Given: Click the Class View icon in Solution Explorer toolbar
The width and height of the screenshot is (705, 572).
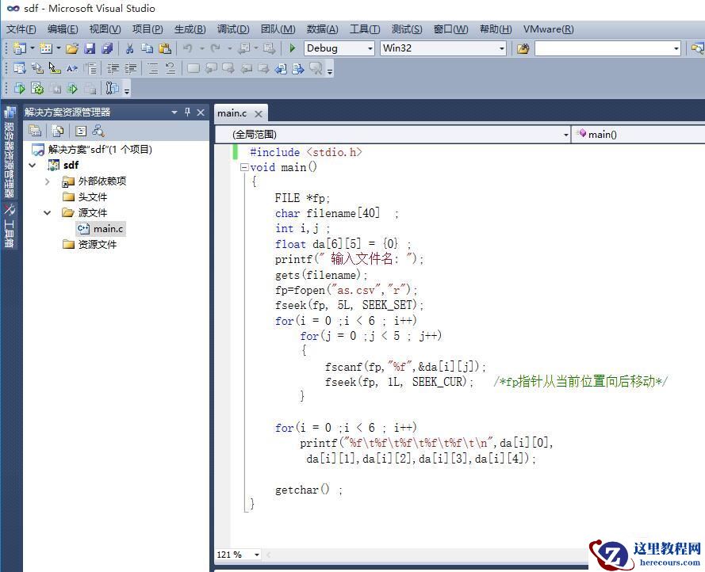Looking at the screenshot, I should pos(98,131).
